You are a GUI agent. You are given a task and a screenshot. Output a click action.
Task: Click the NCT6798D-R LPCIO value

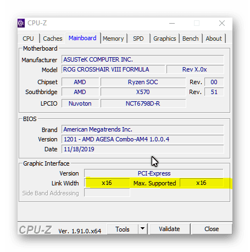pos(143,103)
